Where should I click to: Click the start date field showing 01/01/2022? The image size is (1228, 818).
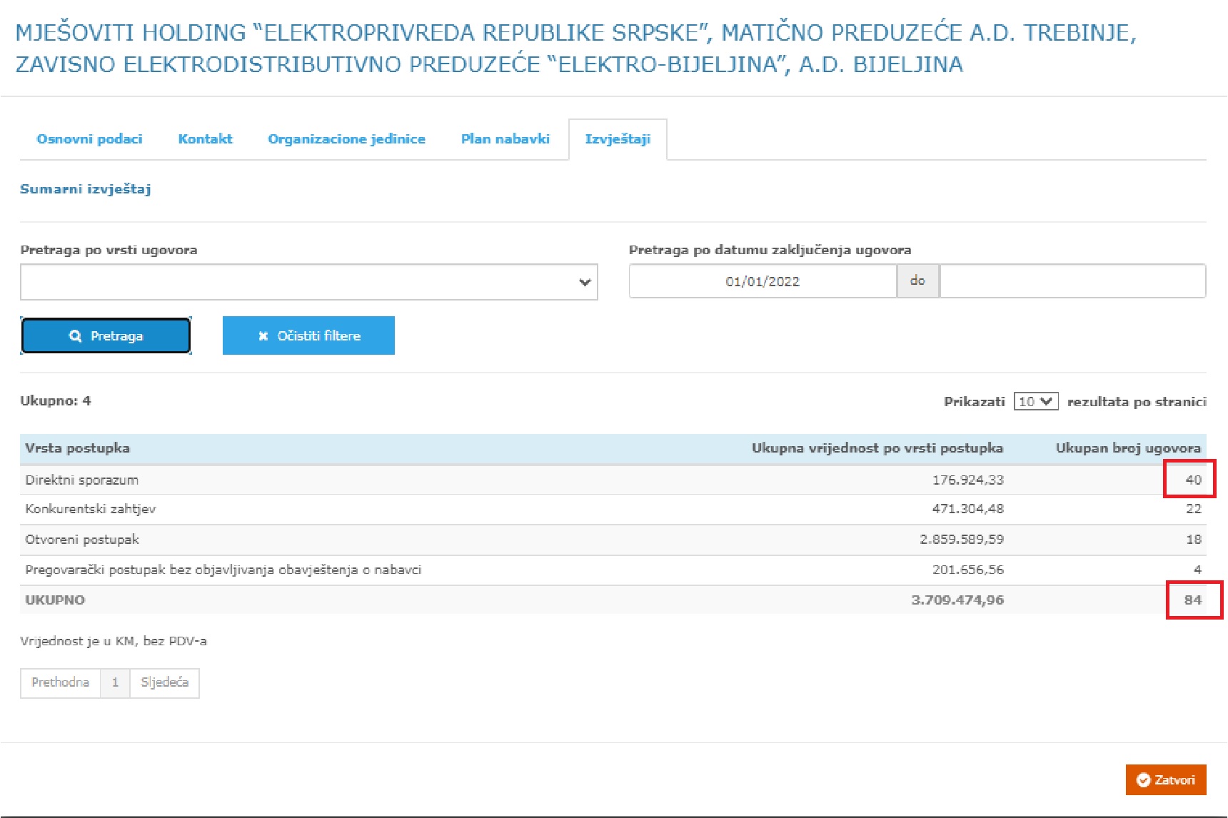click(763, 281)
